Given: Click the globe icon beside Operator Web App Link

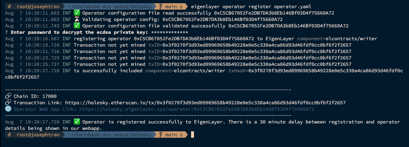Looking at the screenshot, I should click(x=8, y=109).
